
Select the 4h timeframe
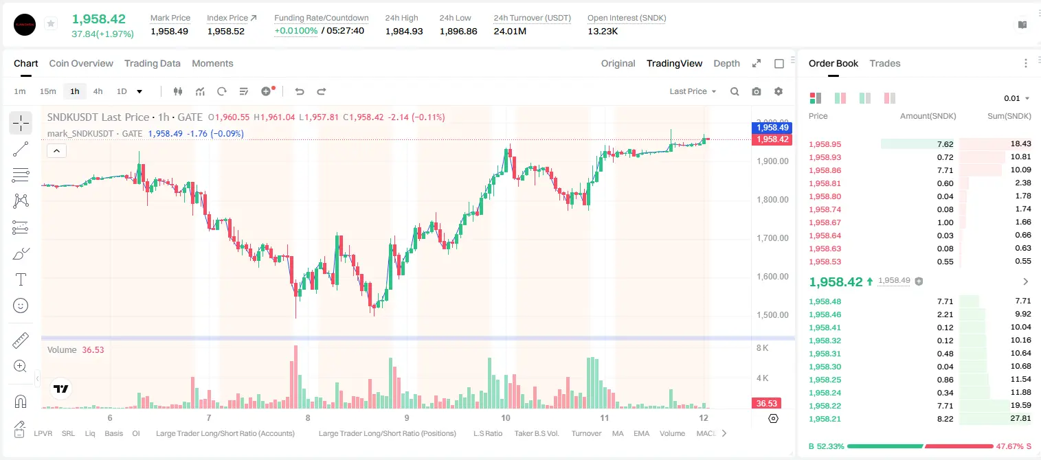coord(98,91)
